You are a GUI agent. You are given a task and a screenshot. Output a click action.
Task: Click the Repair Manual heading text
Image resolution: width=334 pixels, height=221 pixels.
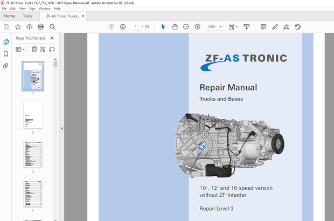pyautogui.click(x=228, y=88)
